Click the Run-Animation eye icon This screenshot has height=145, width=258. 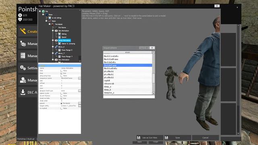coord(56,60)
